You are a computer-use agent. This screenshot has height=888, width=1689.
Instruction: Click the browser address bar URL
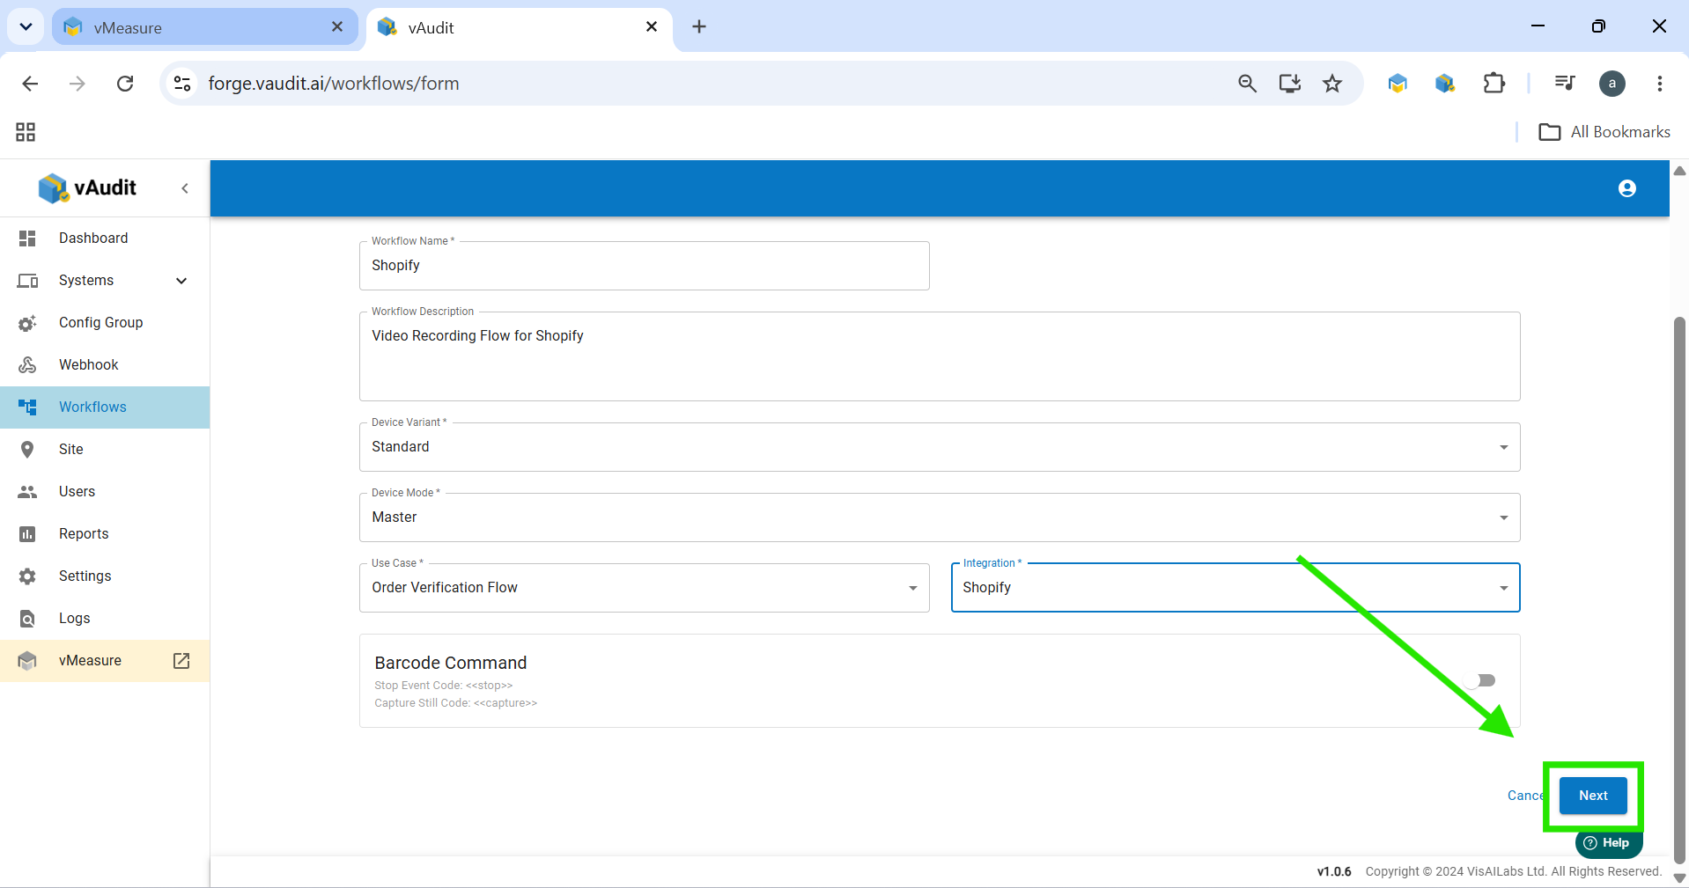[334, 84]
